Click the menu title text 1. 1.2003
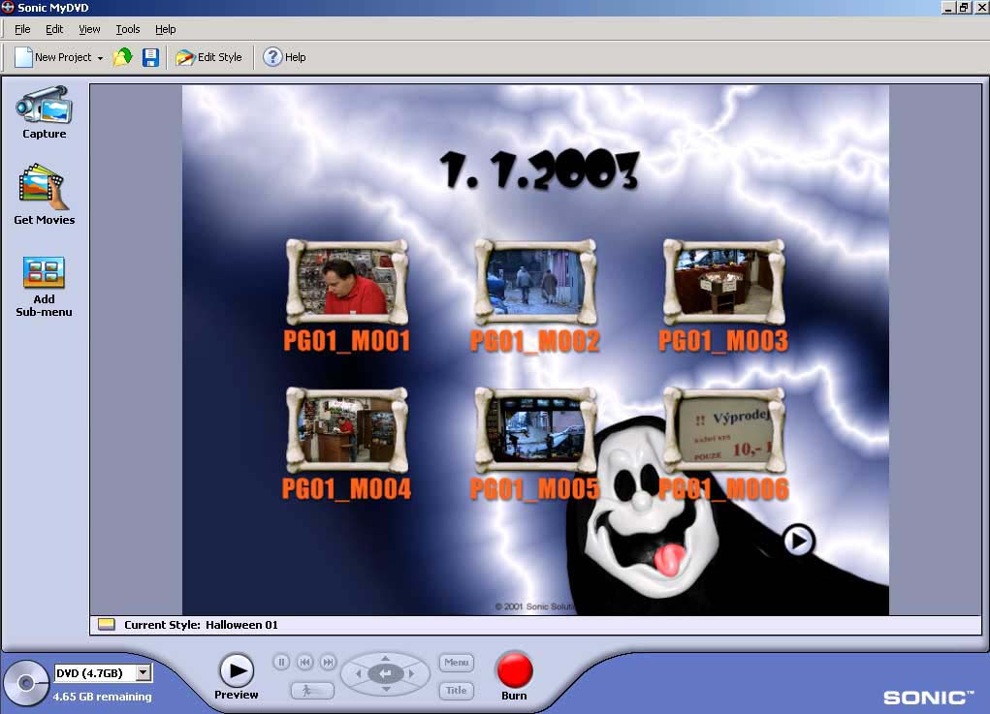 539,171
